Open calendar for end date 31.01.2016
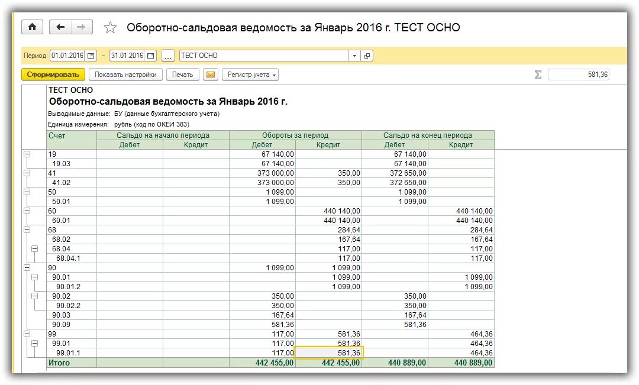This screenshot has height=385, width=639. [151, 56]
